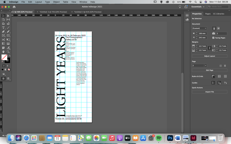Open the Essentials workspace dropdown
The height and width of the screenshot is (144, 231).
[198, 7]
